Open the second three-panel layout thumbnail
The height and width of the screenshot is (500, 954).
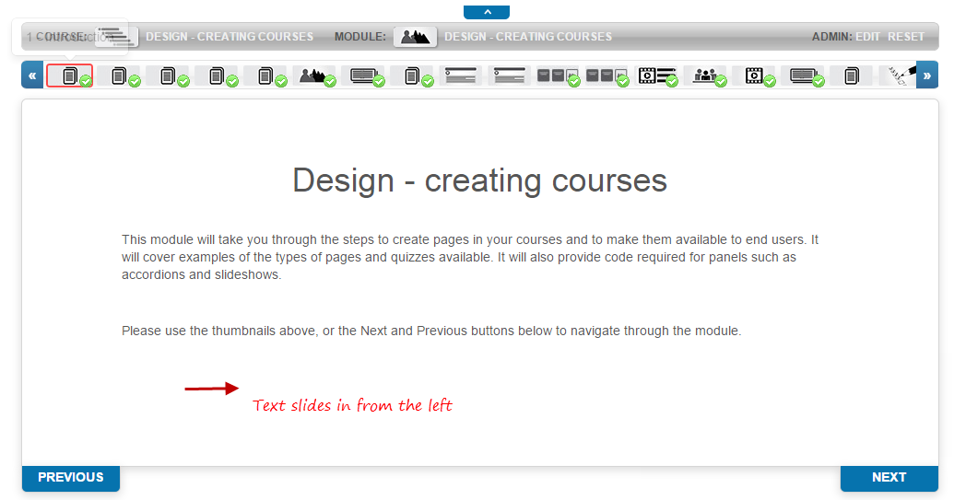(607, 76)
